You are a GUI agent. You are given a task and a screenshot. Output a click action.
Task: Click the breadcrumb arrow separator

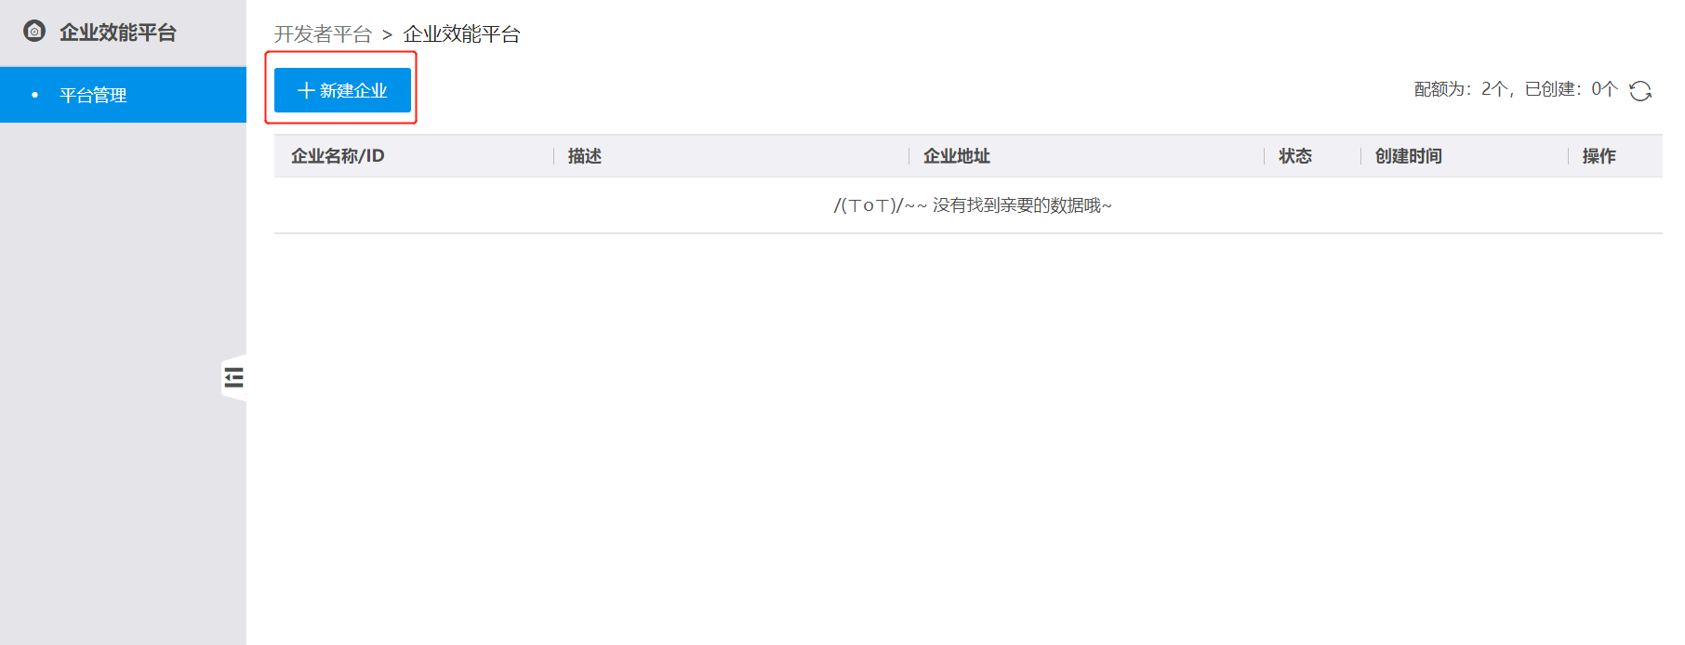[387, 35]
